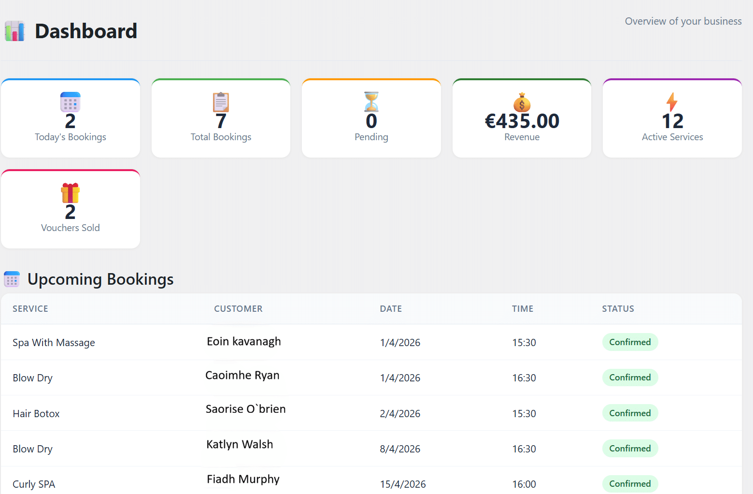Click the gift icon on Vouchers Sold card

click(70, 193)
